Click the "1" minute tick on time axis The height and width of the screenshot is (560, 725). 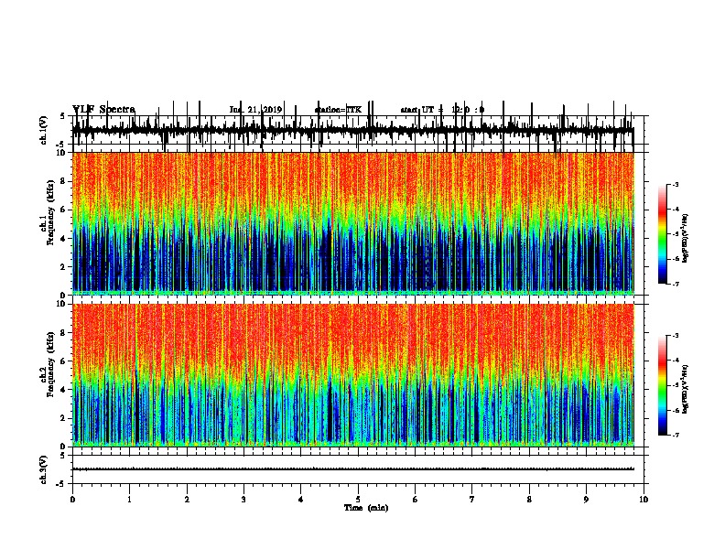(x=129, y=500)
